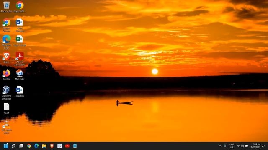The image size is (268, 150).
Task: Select the Excel spreadsheet desktop icon
Action: tap(20, 41)
